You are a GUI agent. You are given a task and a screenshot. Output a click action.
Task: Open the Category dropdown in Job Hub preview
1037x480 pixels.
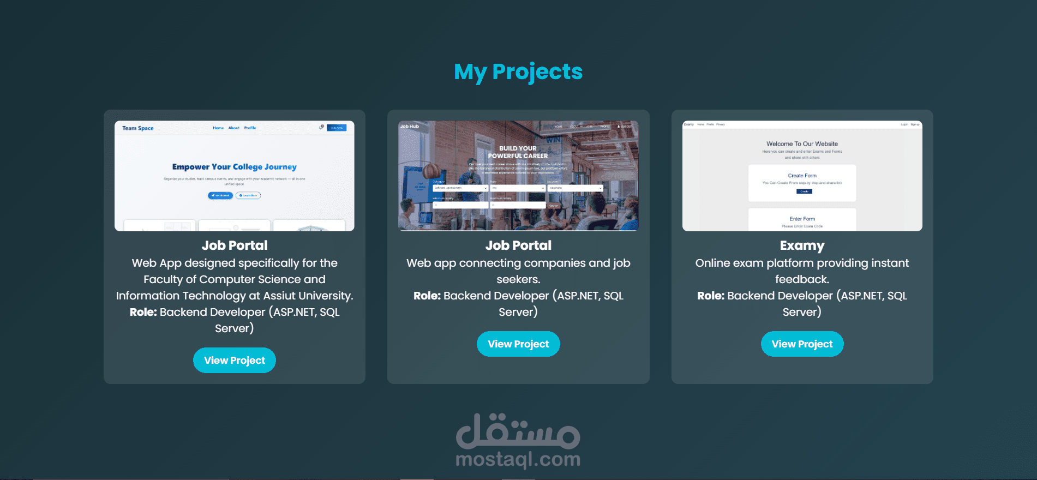pyautogui.click(x=460, y=188)
